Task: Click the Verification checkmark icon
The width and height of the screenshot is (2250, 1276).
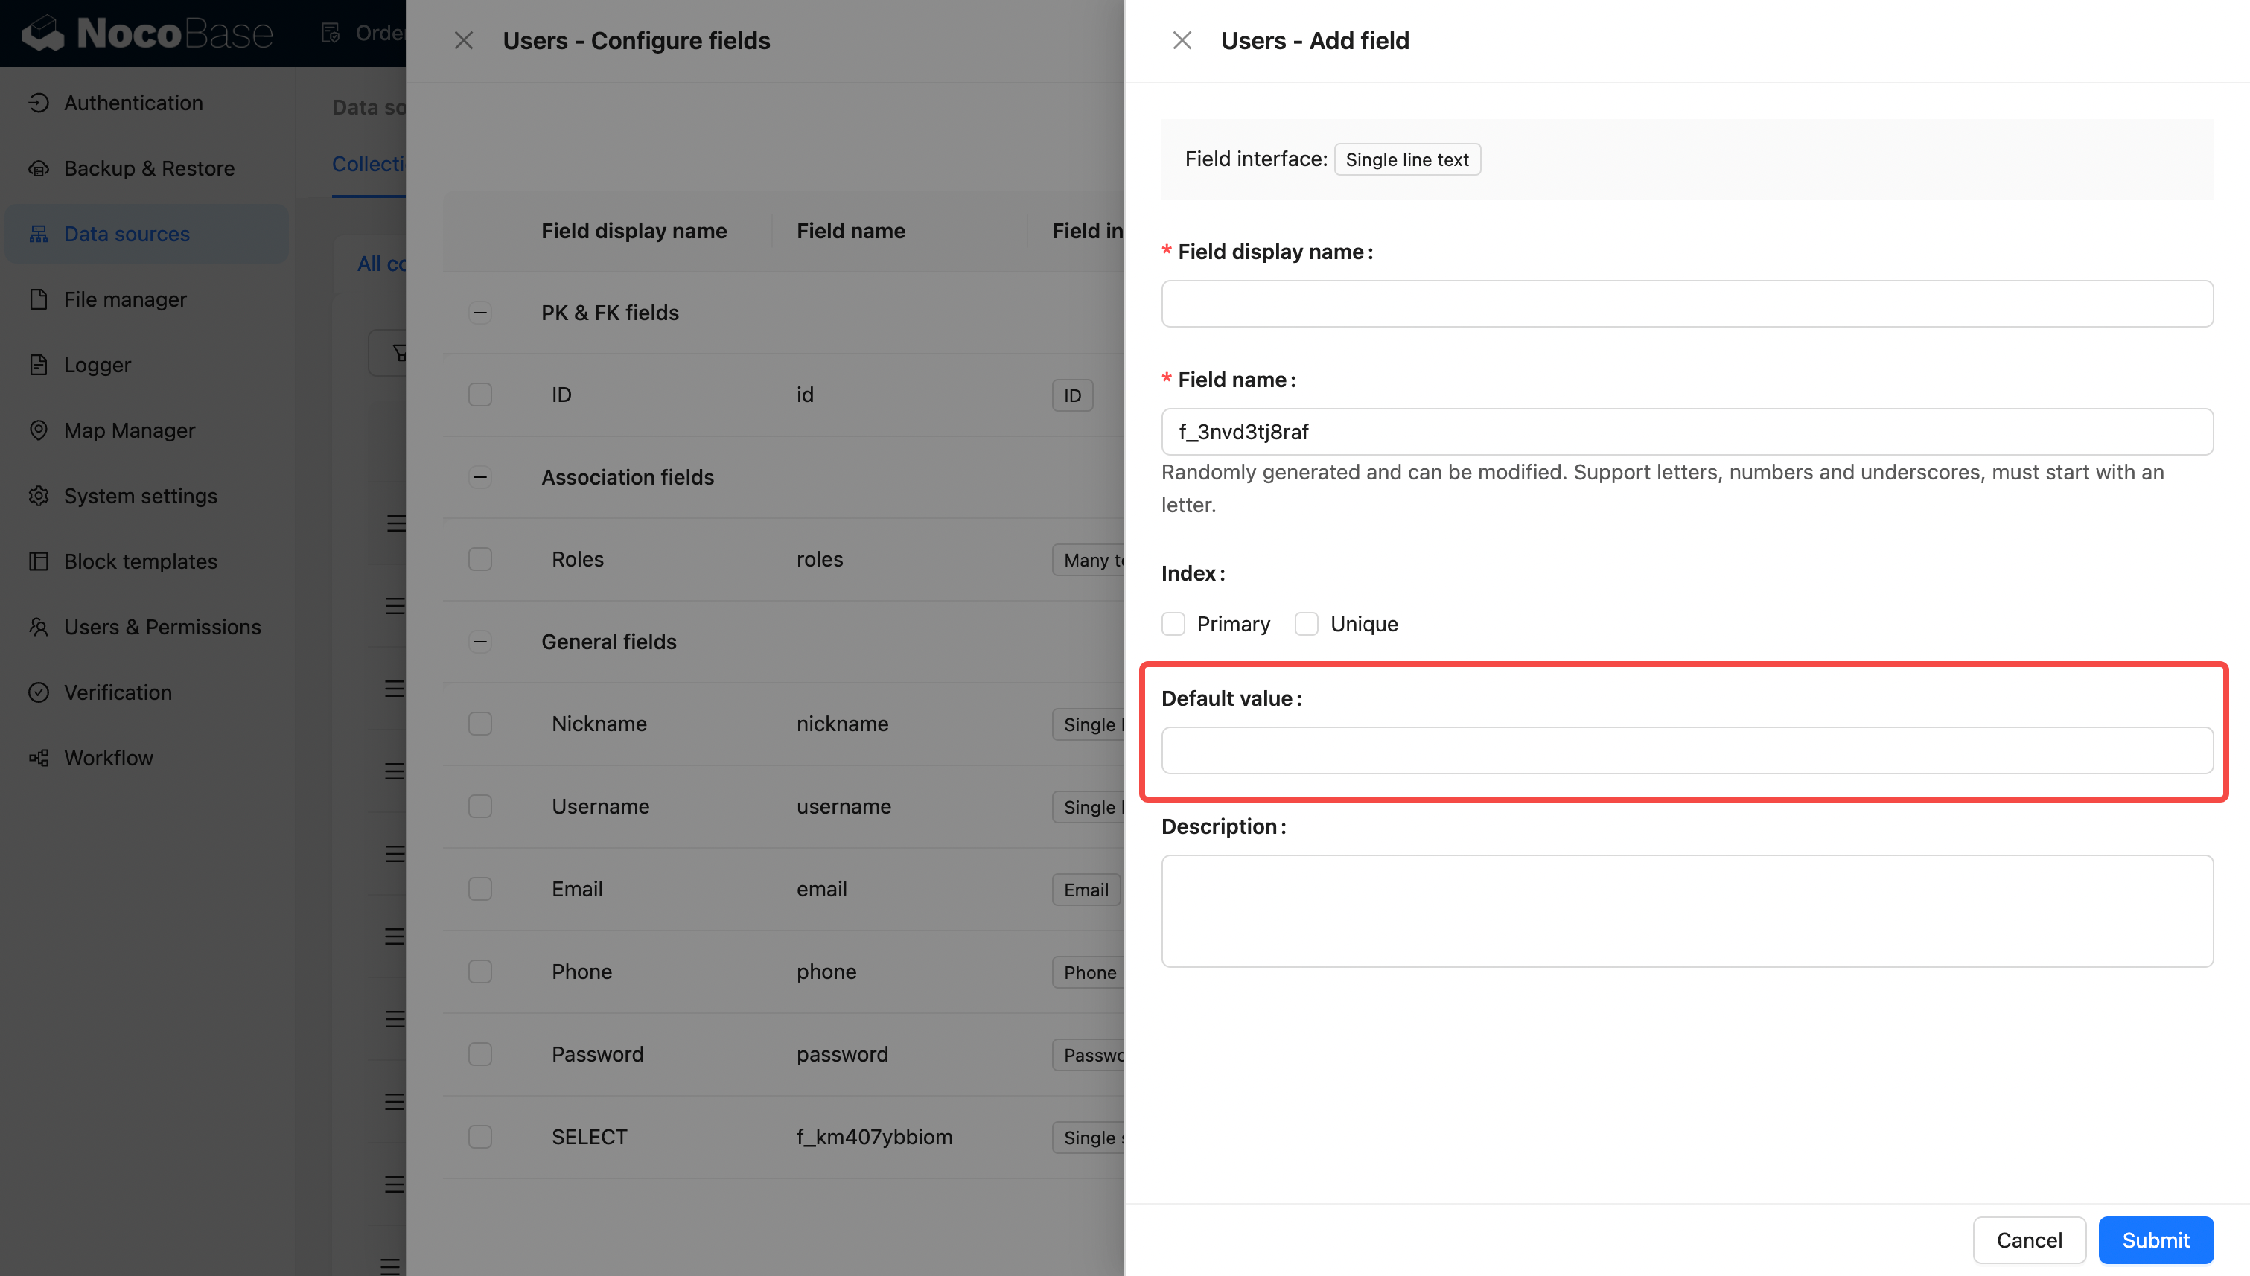Action: 38,692
